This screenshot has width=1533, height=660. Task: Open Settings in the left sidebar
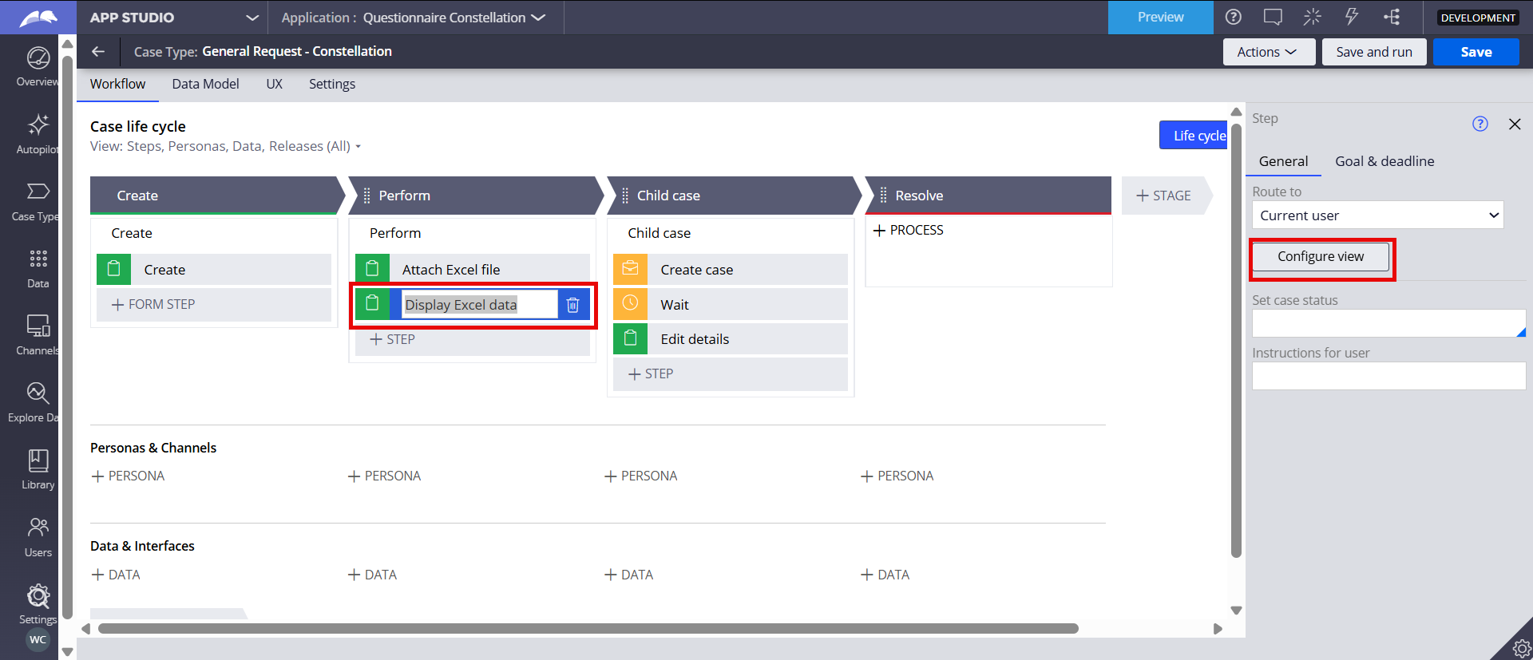38,604
